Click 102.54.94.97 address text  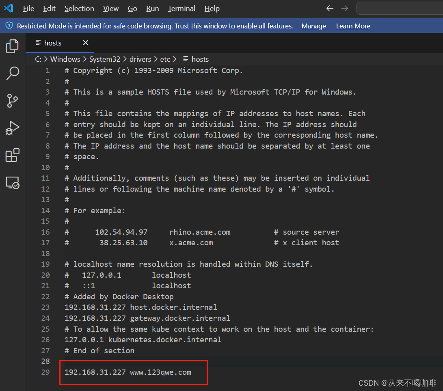[x=121, y=232]
